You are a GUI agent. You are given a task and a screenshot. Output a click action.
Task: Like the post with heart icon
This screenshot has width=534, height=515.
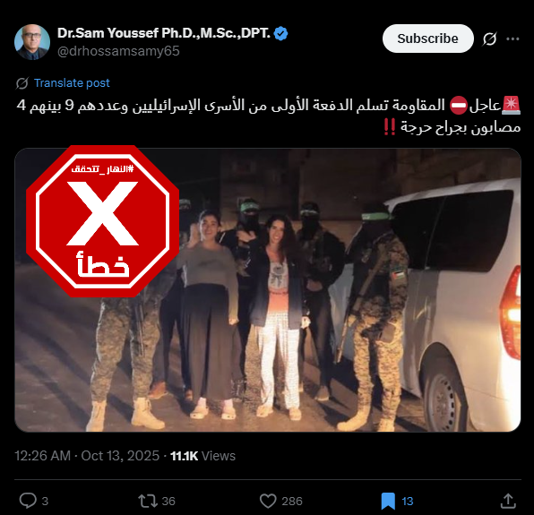(268, 501)
